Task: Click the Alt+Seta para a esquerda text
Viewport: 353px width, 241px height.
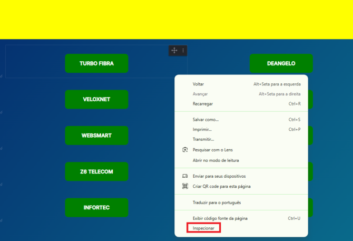Action: [x=277, y=84]
